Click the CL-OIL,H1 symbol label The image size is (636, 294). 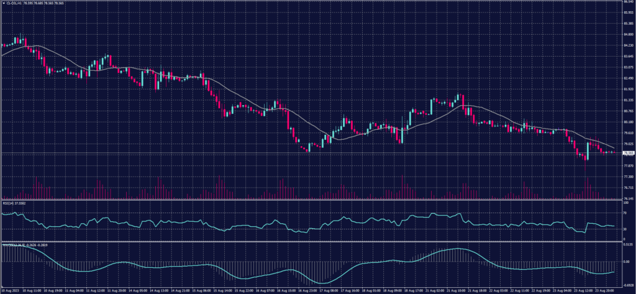point(14,2)
